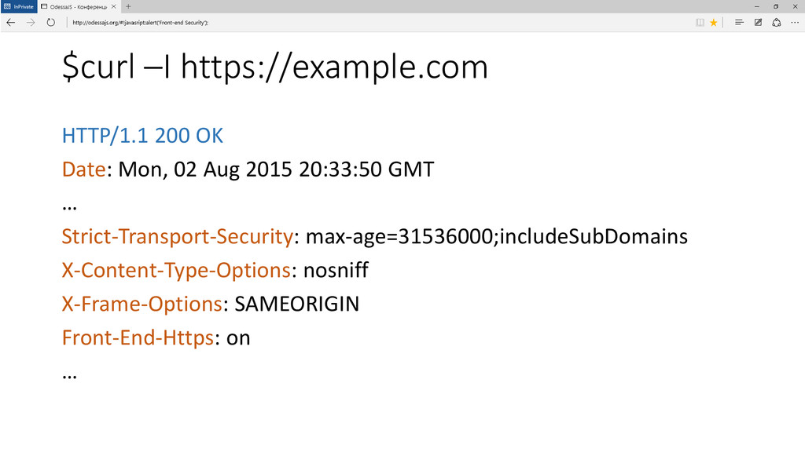Click the Forward navigation arrow
Screen dimensions: 805x452
tap(31, 23)
